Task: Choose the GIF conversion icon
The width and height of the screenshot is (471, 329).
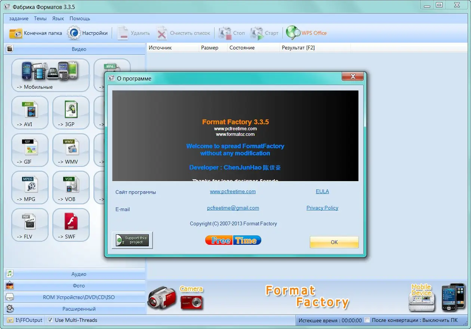Action: [30, 150]
